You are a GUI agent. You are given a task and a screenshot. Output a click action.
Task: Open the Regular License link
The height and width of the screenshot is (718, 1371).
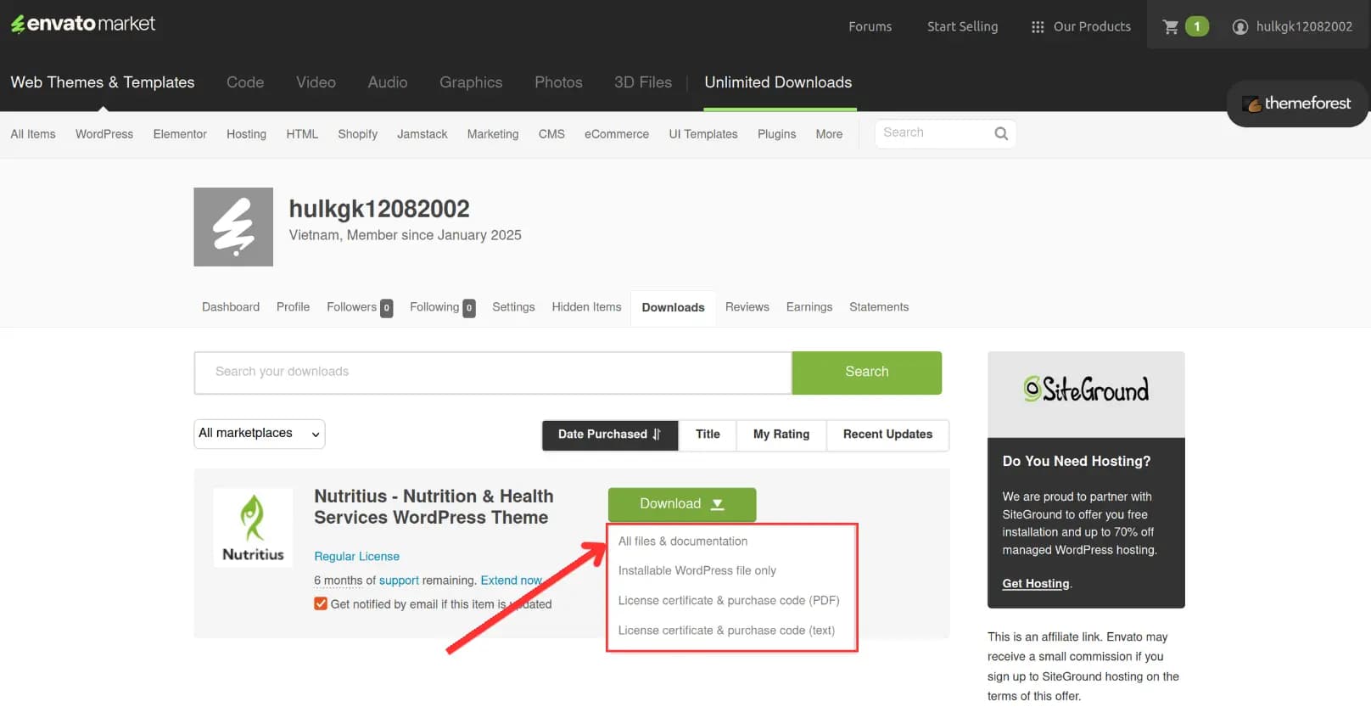tap(356, 557)
